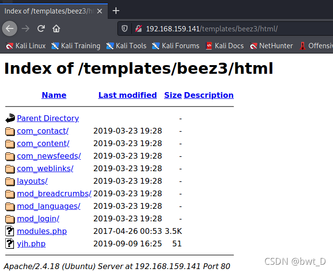The image size is (333, 271).
Task: Open Kali Docs bookmark
Action: (x=225, y=46)
